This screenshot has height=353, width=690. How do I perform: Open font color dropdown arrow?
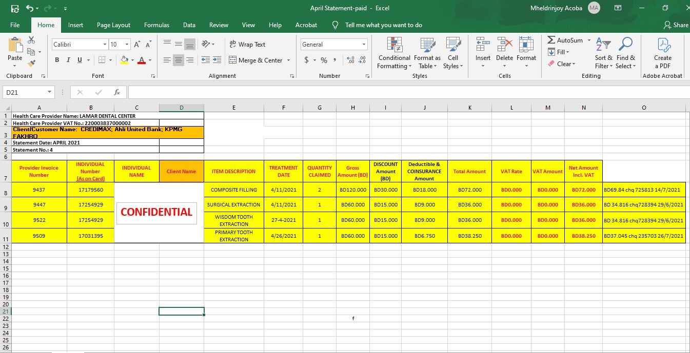150,60
